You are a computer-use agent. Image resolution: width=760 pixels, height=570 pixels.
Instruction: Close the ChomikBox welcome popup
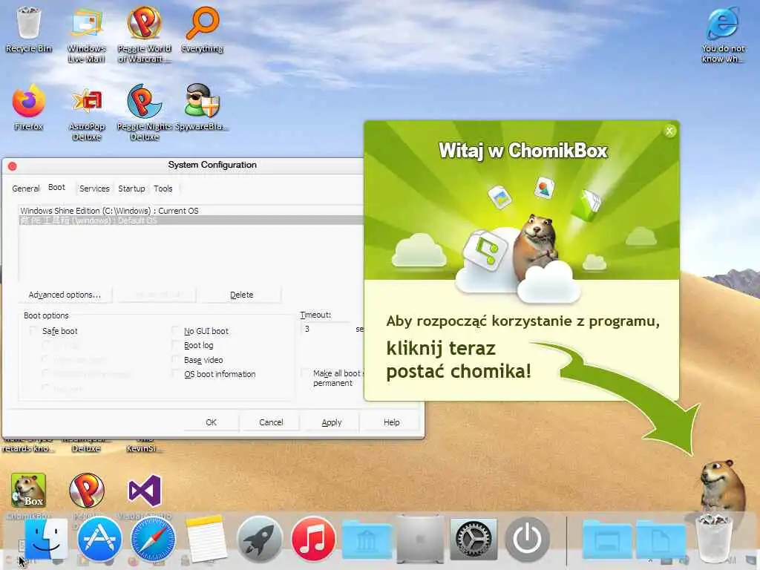click(x=669, y=131)
